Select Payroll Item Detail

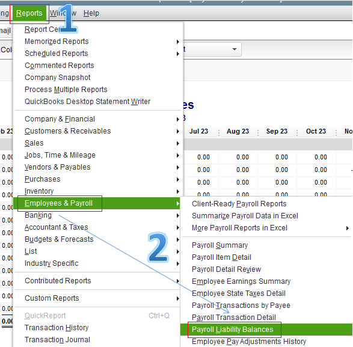click(221, 257)
